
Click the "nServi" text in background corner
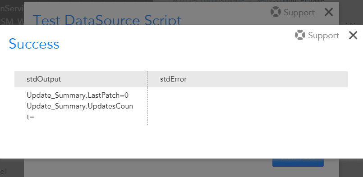click(x=12, y=9)
